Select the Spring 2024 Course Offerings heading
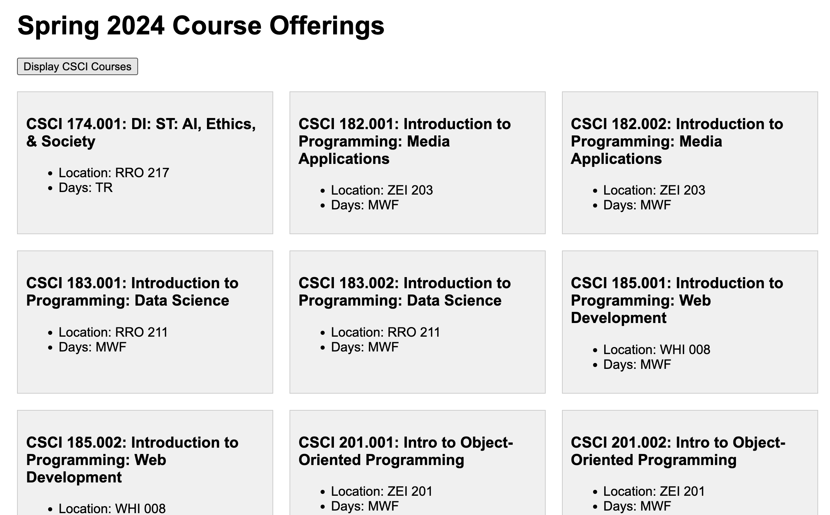The height and width of the screenshot is (515, 830). [201, 26]
